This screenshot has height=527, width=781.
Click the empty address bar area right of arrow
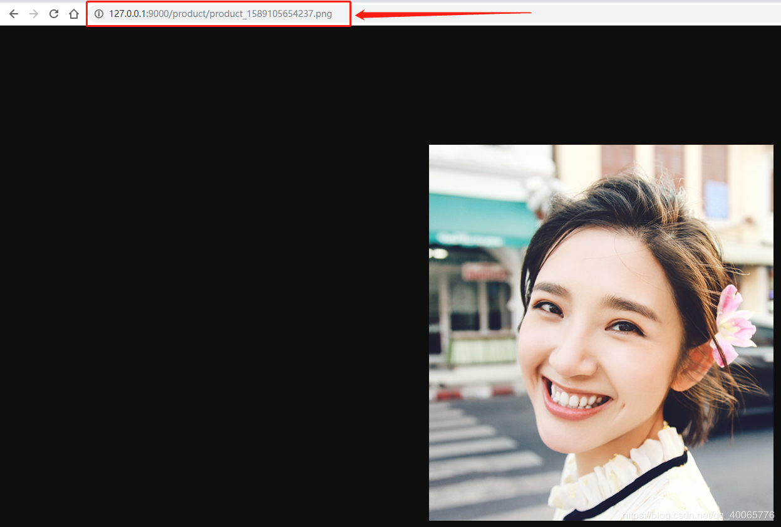click(x=654, y=14)
